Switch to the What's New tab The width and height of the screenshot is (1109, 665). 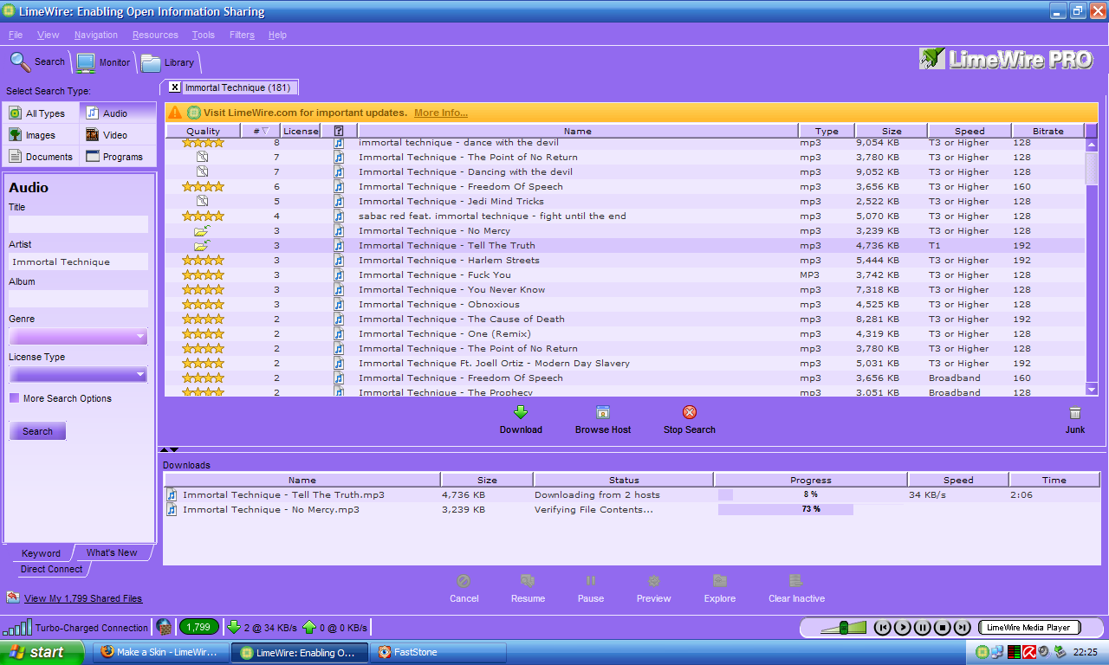coord(112,552)
